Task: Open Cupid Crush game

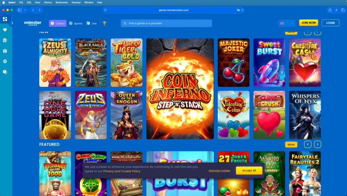Action: pyautogui.click(x=269, y=115)
